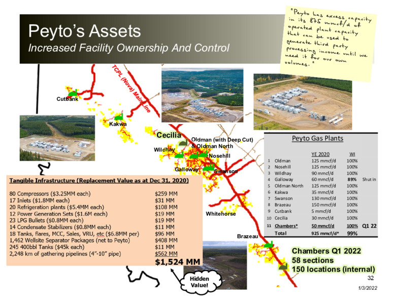The image size is (394, 304).
Task: Click the Swanson map label
Action: pyautogui.click(x=225, y=171)
